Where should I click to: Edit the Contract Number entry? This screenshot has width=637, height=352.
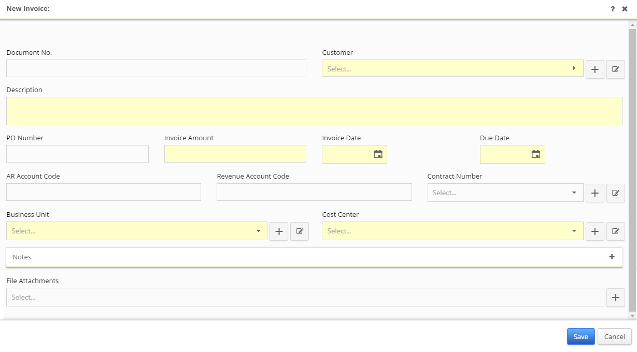click(615, 193)
